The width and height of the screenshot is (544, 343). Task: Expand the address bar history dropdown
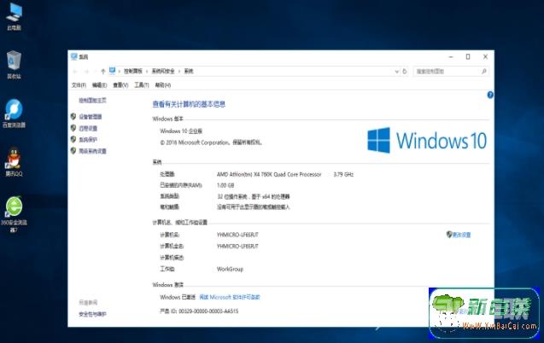click(397, 72)
